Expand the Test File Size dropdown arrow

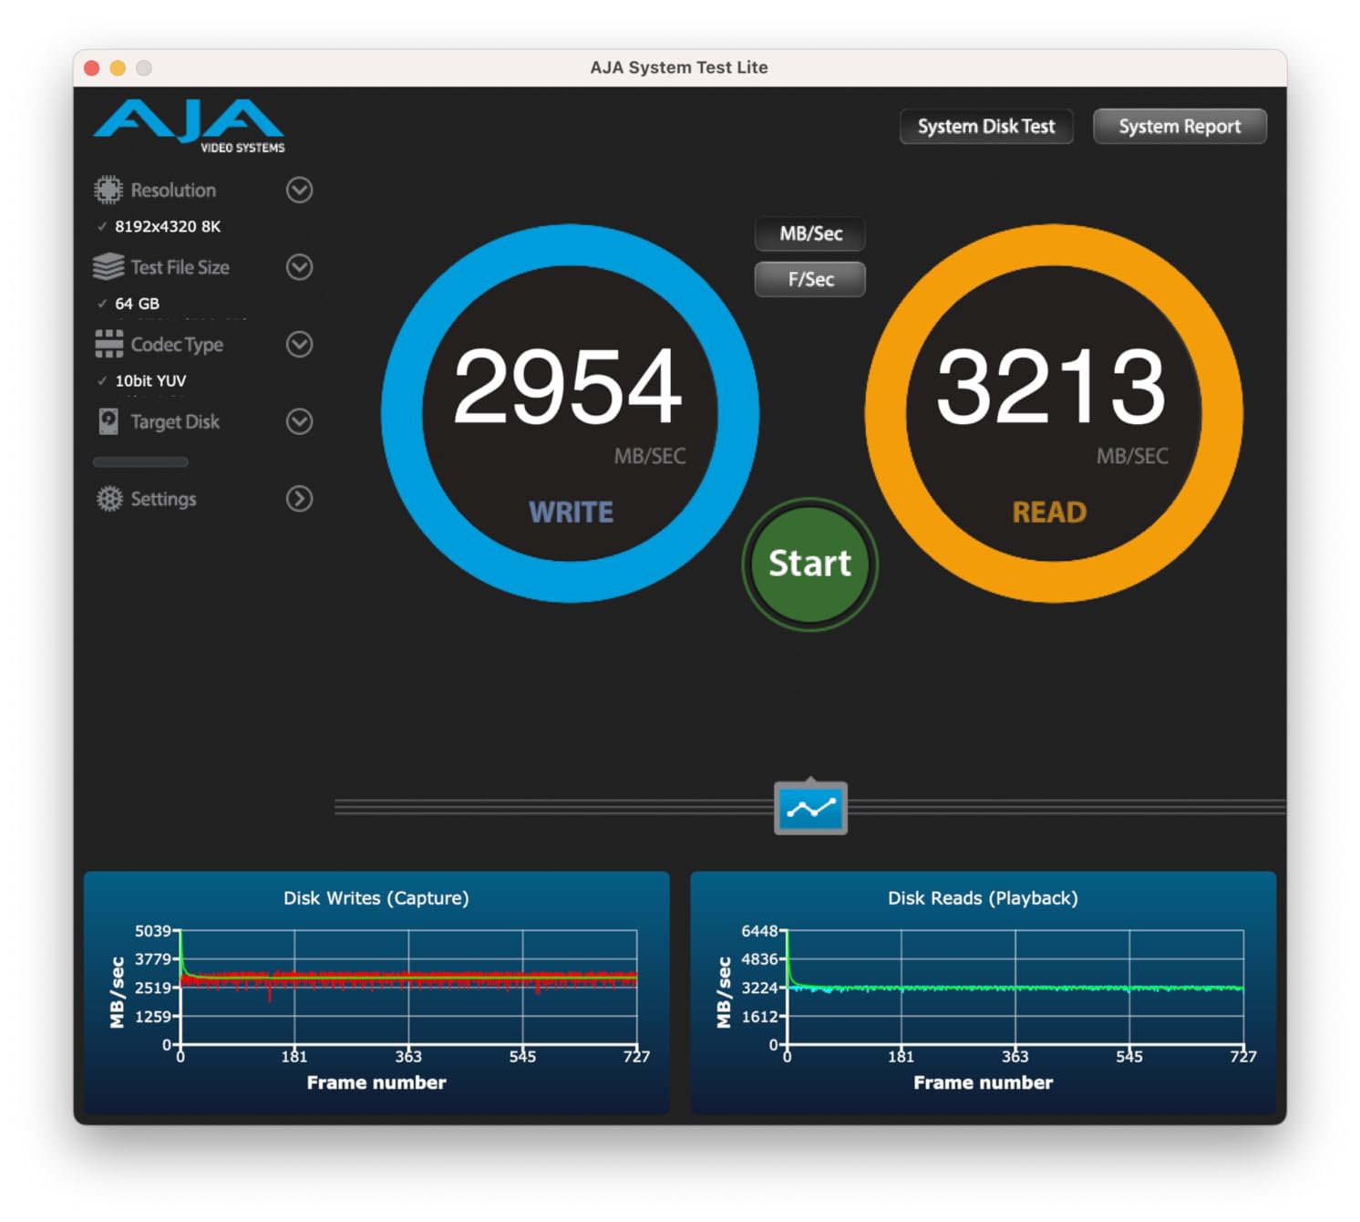pos(299,267)
